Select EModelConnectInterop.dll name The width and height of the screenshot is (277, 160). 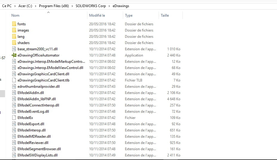(38, 105)
